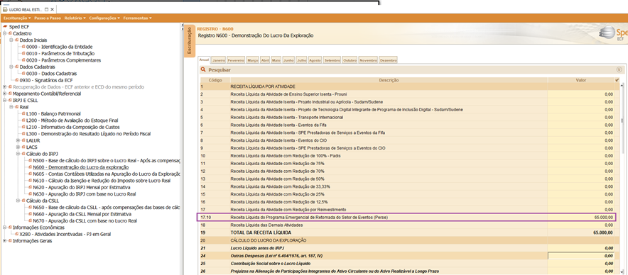Expand the Recuperação de Dados node
Viewport: 628px width, 275px height.
[4, 86]
